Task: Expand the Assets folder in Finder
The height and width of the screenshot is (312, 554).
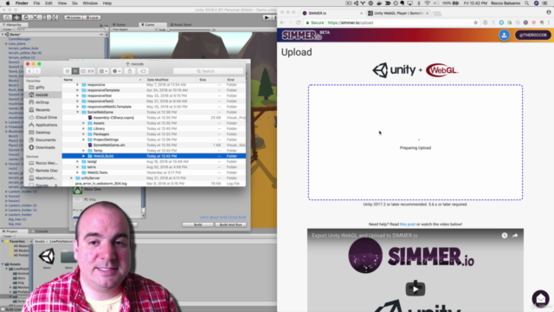Action: [83, 123]
